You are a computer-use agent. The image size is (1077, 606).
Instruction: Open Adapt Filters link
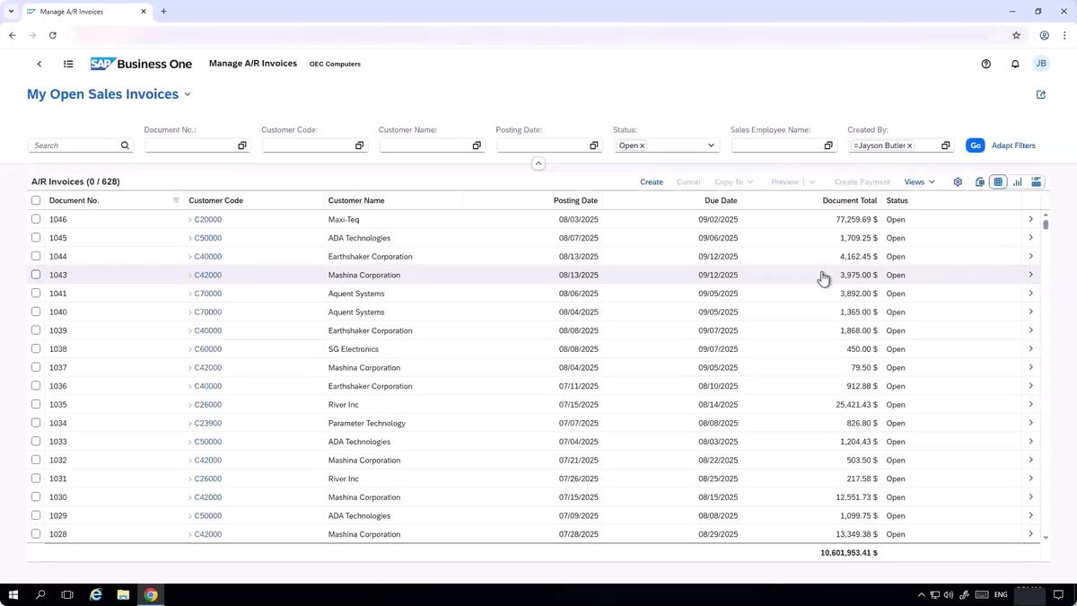click(1013, 145)
